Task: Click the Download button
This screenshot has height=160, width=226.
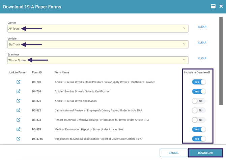Action: tap(205, 153)
